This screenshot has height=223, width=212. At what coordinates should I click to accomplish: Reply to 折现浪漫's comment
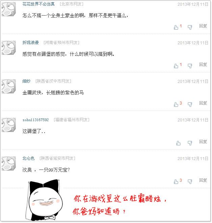[203, 64]
